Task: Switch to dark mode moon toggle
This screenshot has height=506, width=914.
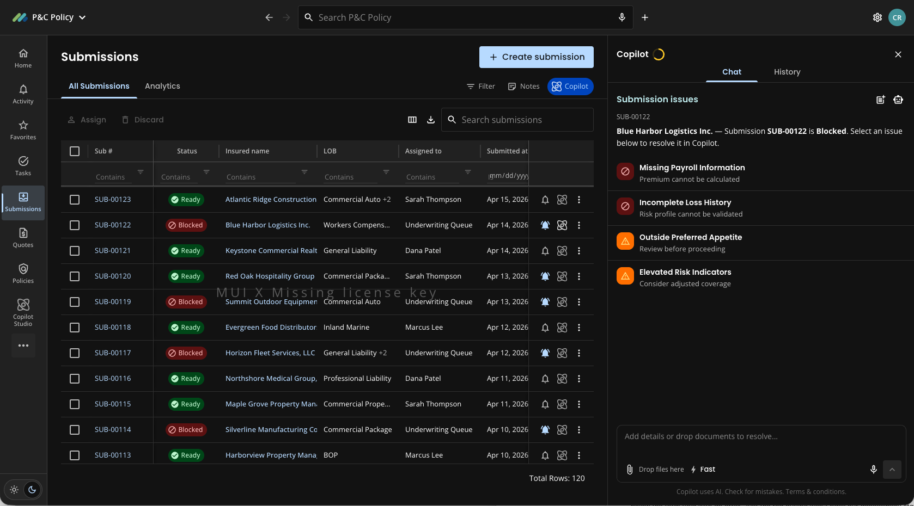Action: pos(32,490)
